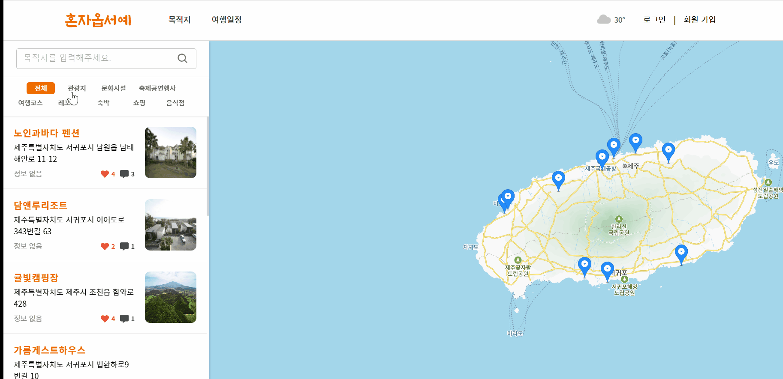The width and height of the screenshot is (783, 379).
Task: Click the 귤빛캠핑장 thumbnail photo
Action: (x=171, y=297)
